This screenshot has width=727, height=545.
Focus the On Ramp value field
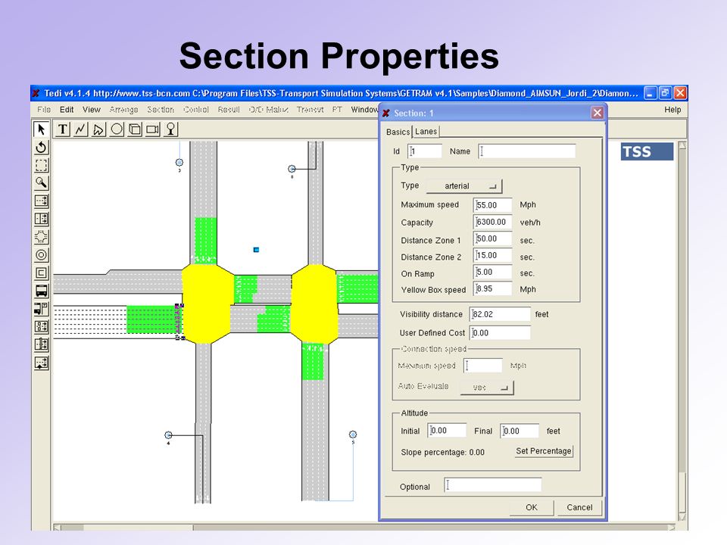pyautogui.click(x=492, y=272)
